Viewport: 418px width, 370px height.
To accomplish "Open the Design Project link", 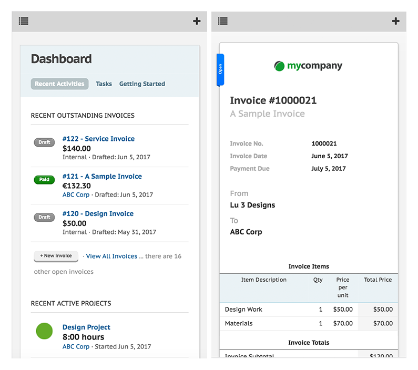I will pyautogui.click(x=86, y=327).
